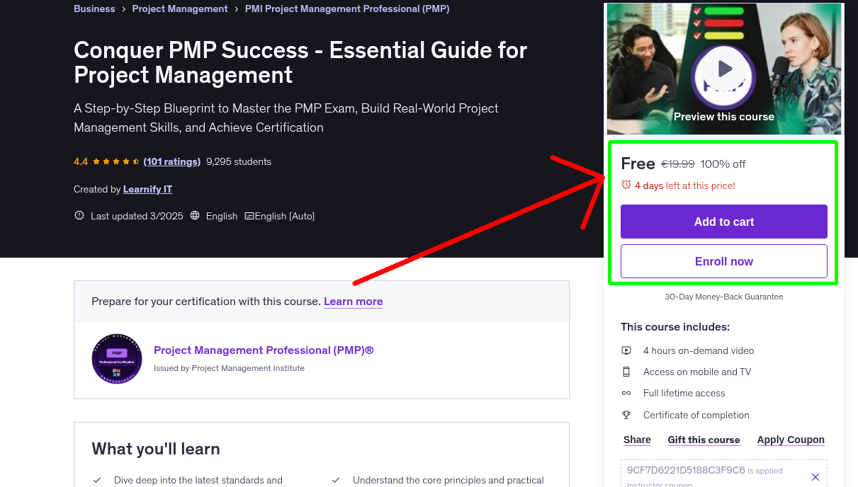
Task: Click the globe language icon
Action: pyautogui.click(x=196, y=216)
